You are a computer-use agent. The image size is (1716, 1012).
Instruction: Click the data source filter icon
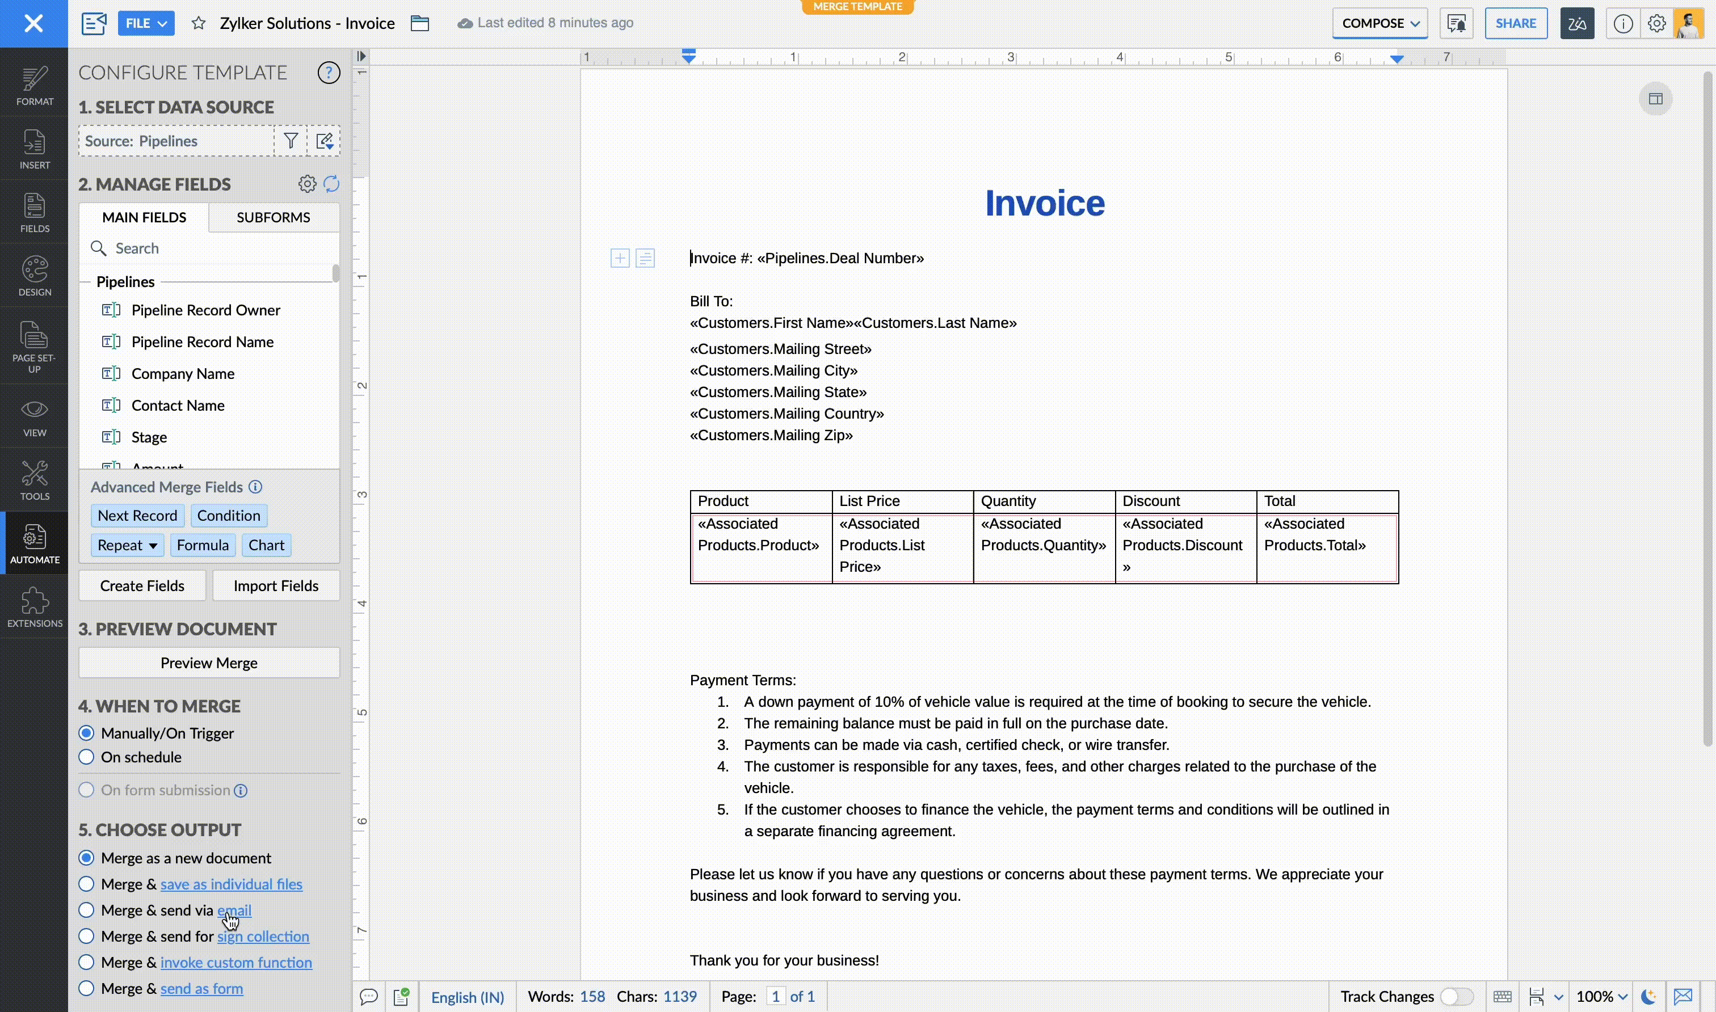click(x=291, y=141)
